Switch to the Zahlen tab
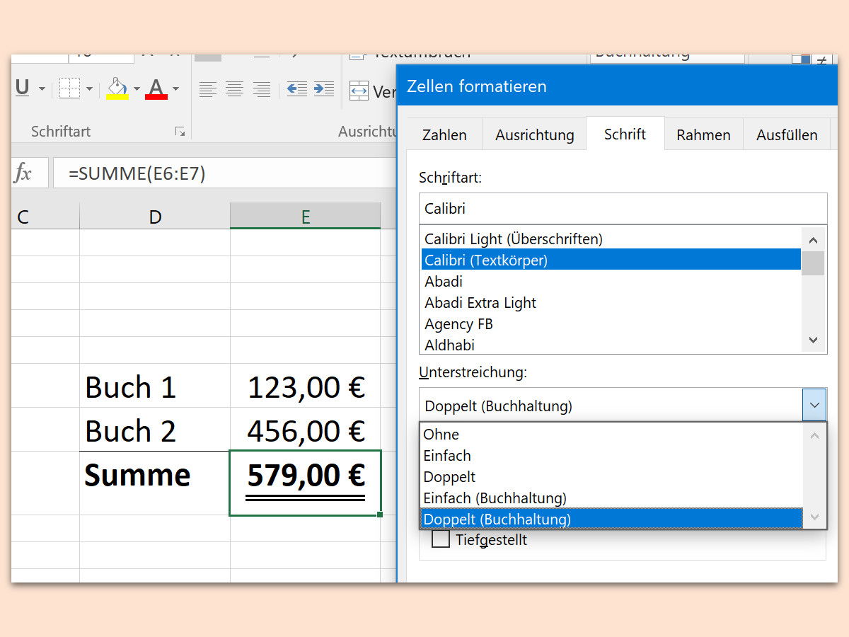Image resolution: width=849 pixels, height=637 pixels. click(x=444, y=134)
